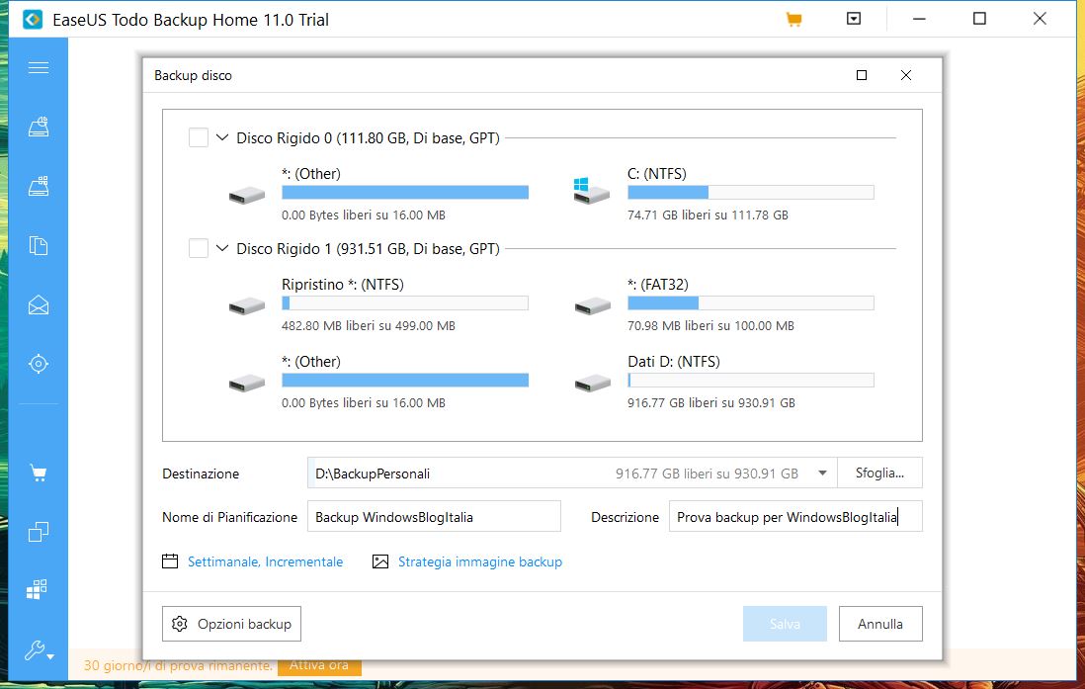Viewport: 1085px width, 689px height.
Task: Select Smart Backup target icon
Action: [x=39, y=364]
